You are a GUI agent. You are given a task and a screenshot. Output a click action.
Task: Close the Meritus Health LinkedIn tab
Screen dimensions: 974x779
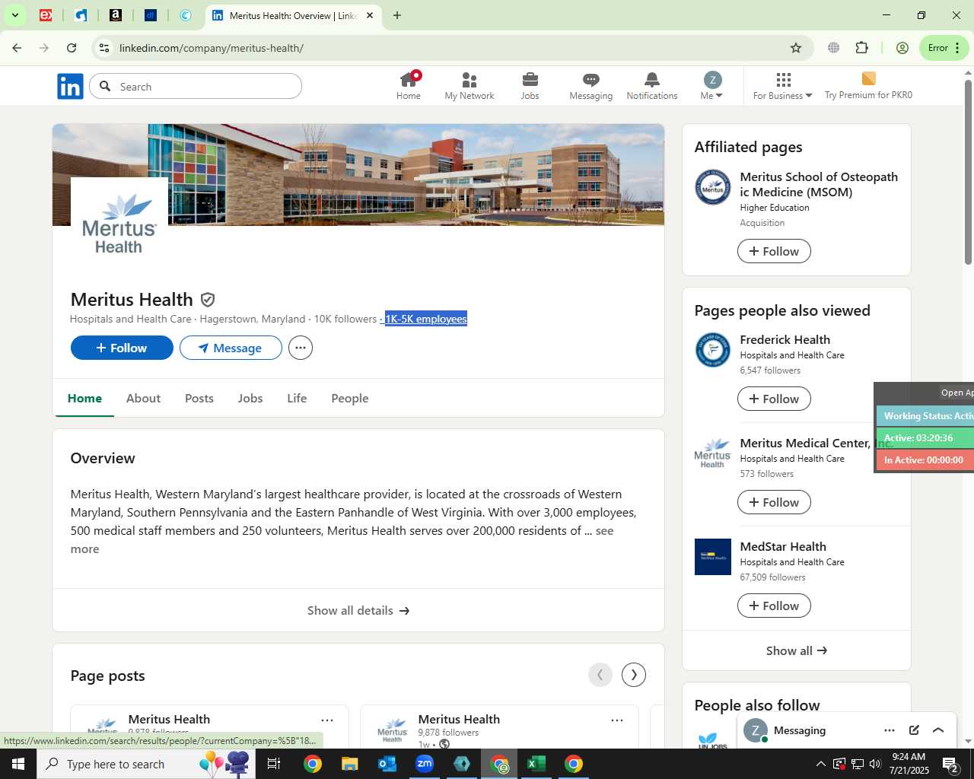(x=370, y=15)
